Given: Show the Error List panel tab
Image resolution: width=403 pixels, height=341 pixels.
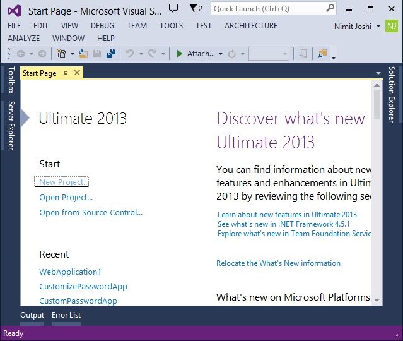Looking at the screenshot, I should tap(66, 315).
